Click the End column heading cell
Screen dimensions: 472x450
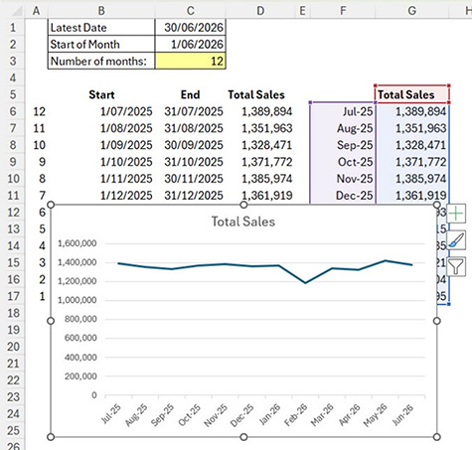pyautogui.click(x=191, y=94)
